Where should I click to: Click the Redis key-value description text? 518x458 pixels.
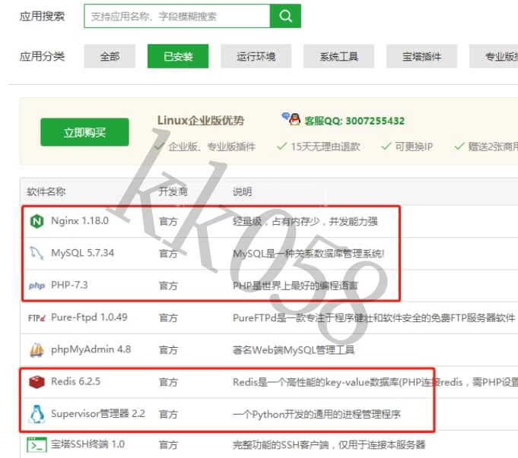pos(375,382)
